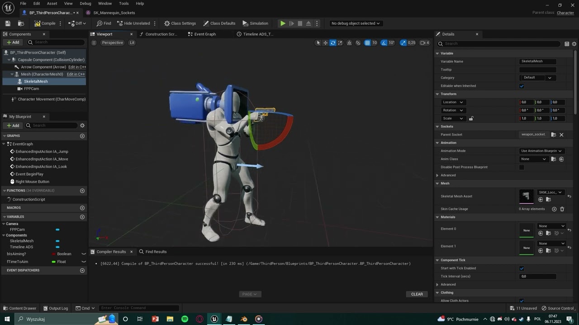The width and height of the screenshot is (579, 325).
Task: Toggle fTimeToAim variable visibility eye
Action: (84, 262)
